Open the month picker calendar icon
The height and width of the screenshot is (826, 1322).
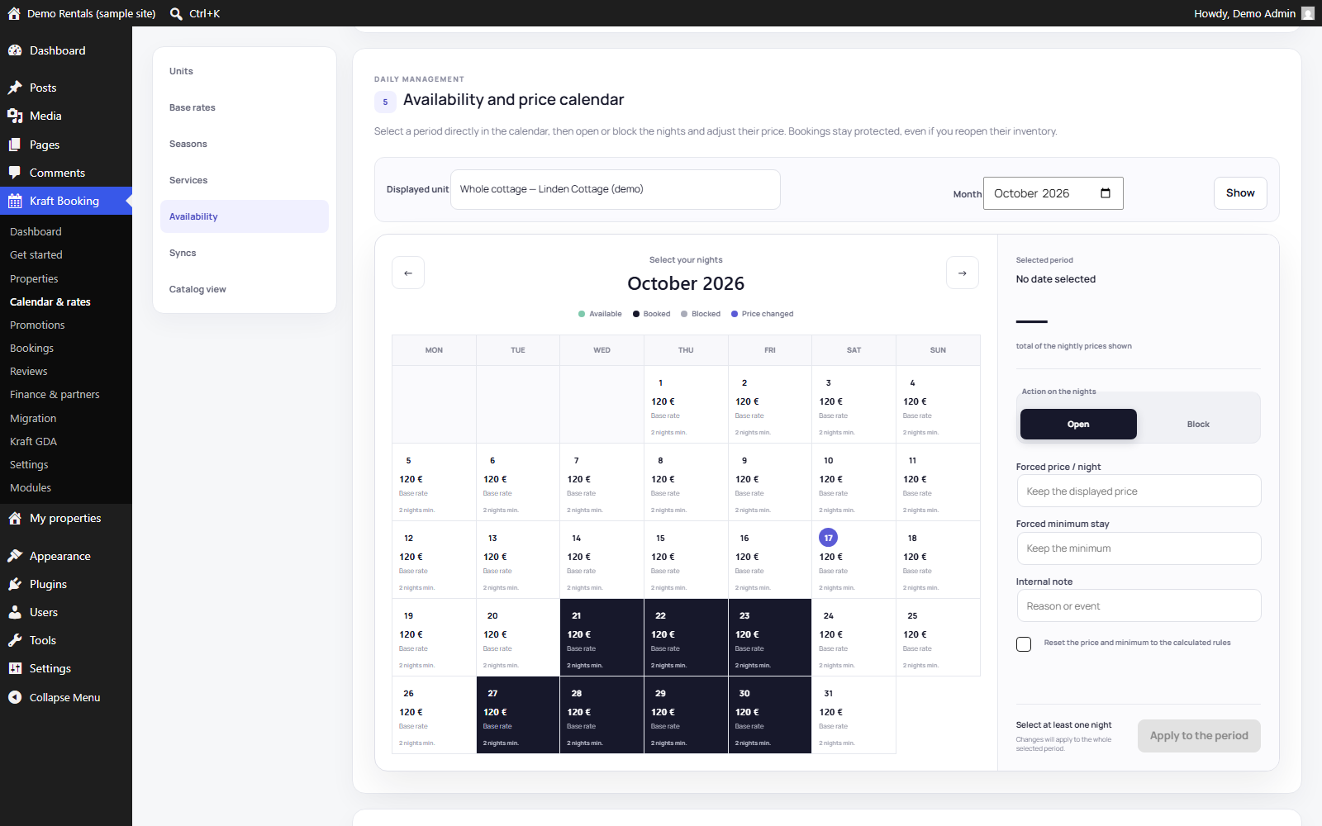point(1106,193)
